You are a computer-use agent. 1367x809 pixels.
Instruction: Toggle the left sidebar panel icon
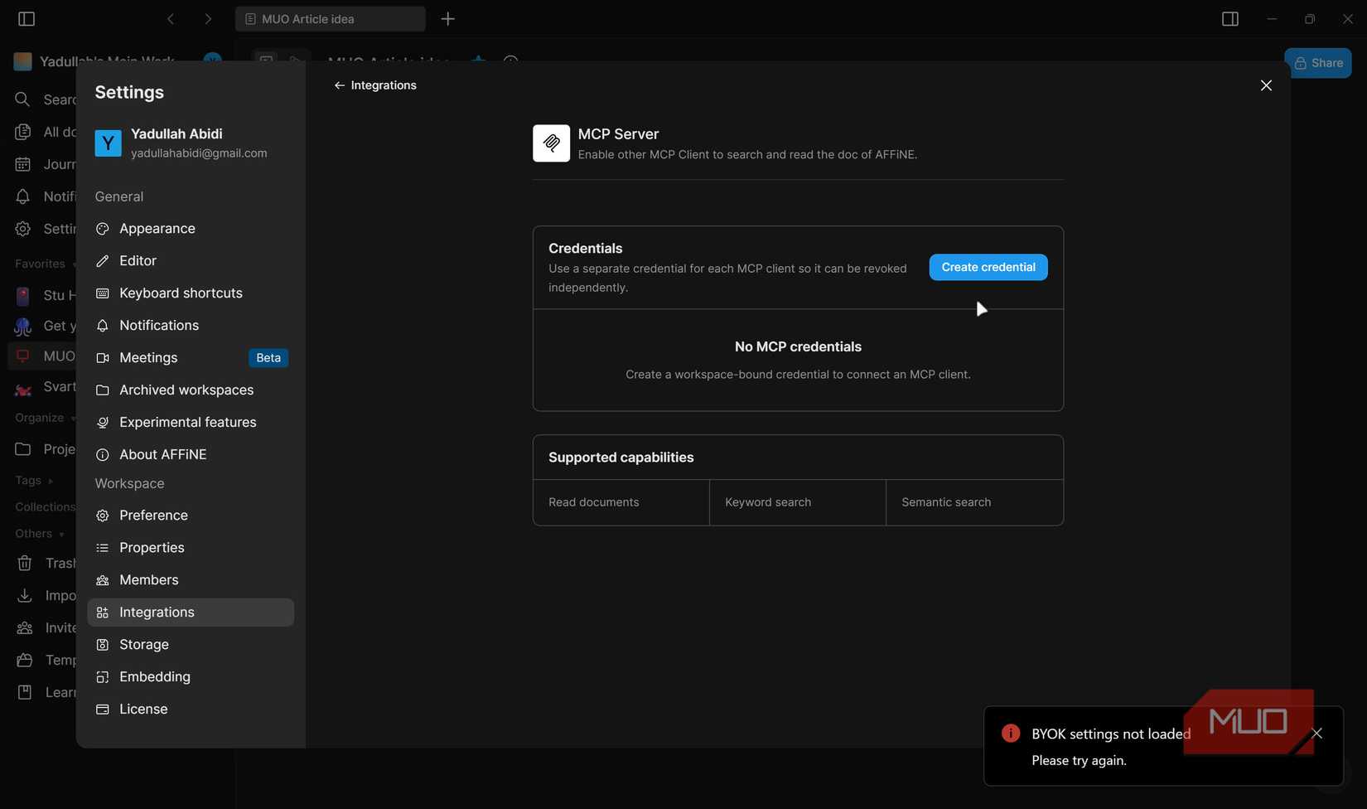tap(27, 18)
